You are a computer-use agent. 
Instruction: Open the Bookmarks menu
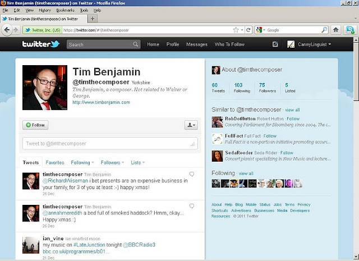coord(65,10)
